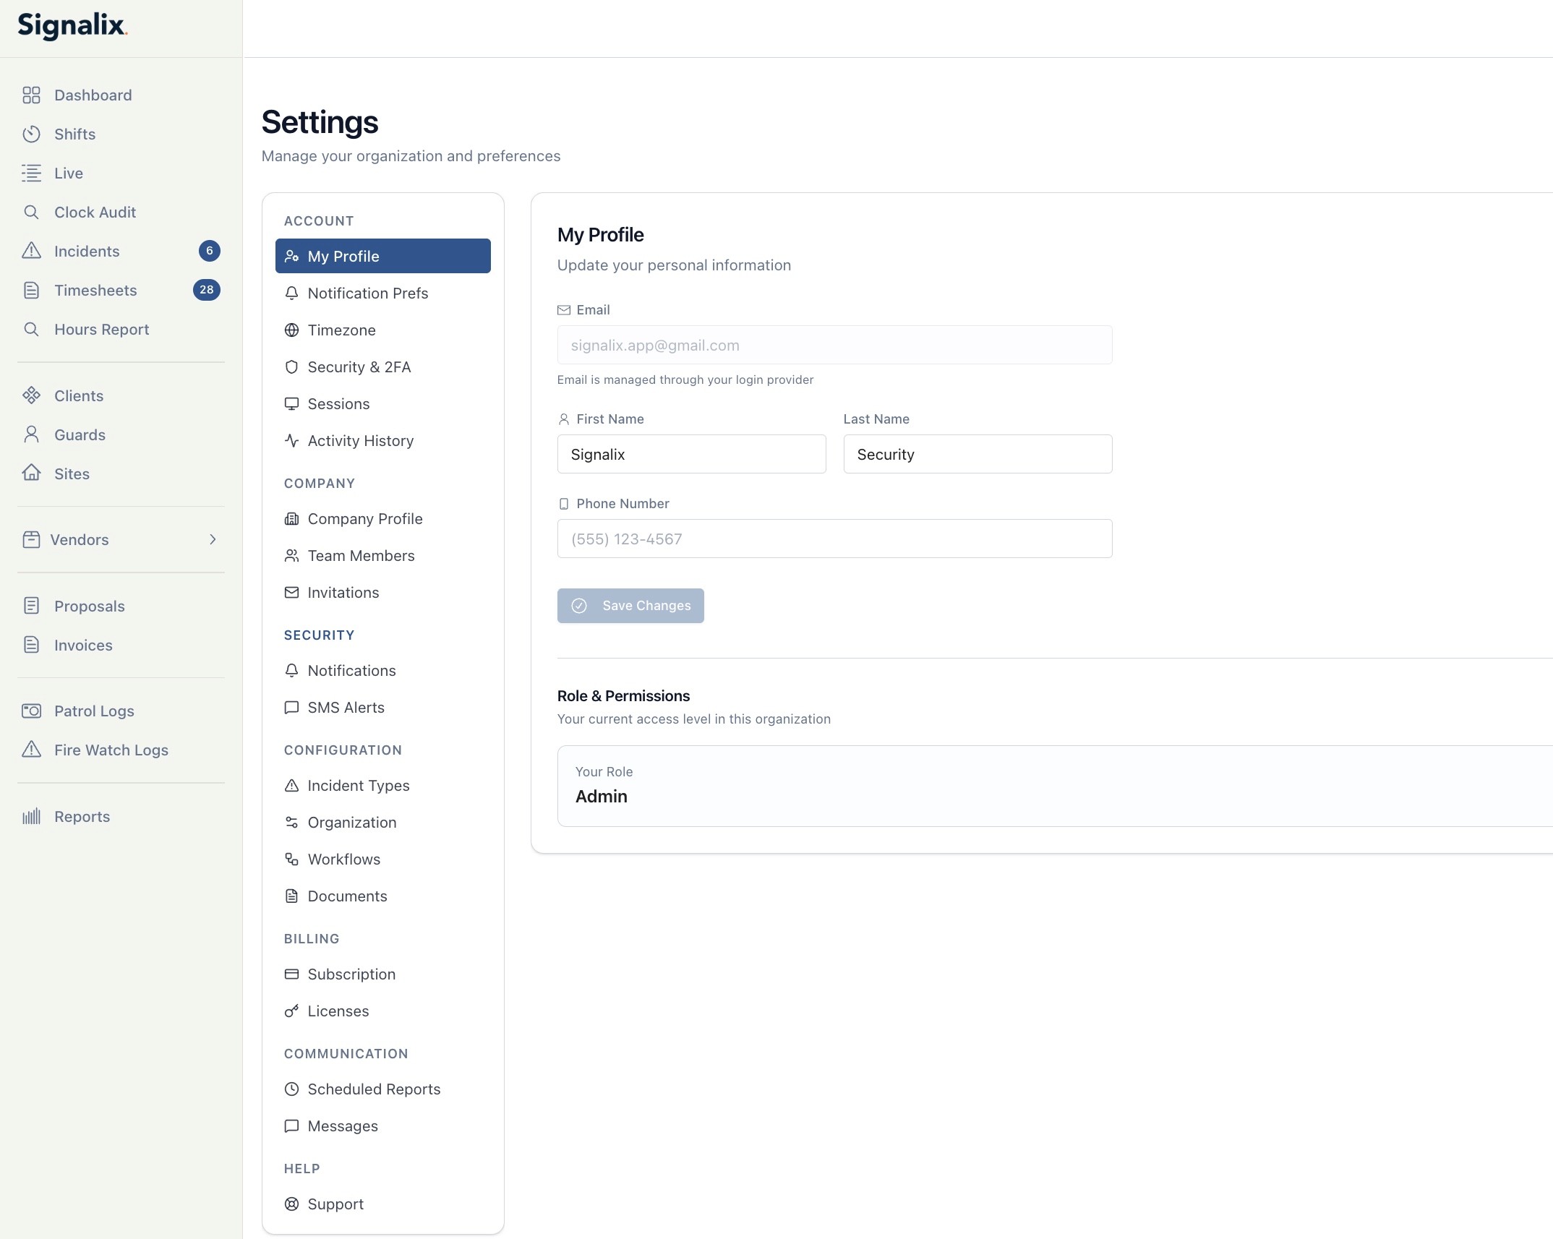Go to Workflows configuration section

(x=343, y=859)
